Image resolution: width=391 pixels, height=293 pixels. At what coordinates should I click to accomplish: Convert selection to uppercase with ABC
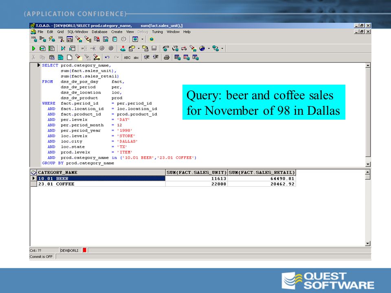tap(127, 57)
